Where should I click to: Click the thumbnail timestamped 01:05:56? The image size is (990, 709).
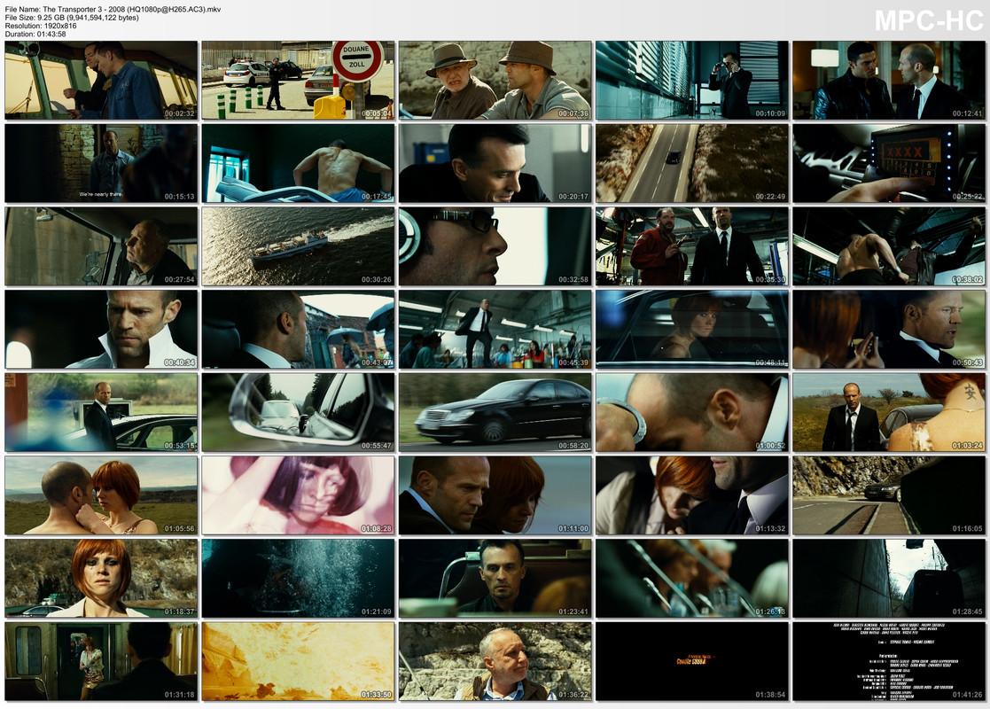pyautogui.click(x=101, y=495)
